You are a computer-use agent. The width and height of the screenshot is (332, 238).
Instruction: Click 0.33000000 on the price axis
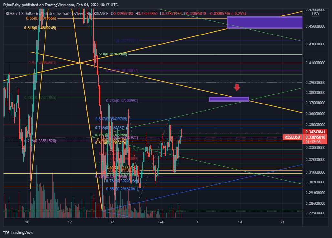[315, 148]
